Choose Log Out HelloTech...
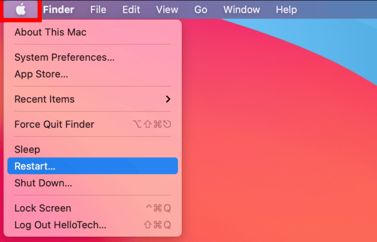377x242 pixels. [x=92, y=225]
